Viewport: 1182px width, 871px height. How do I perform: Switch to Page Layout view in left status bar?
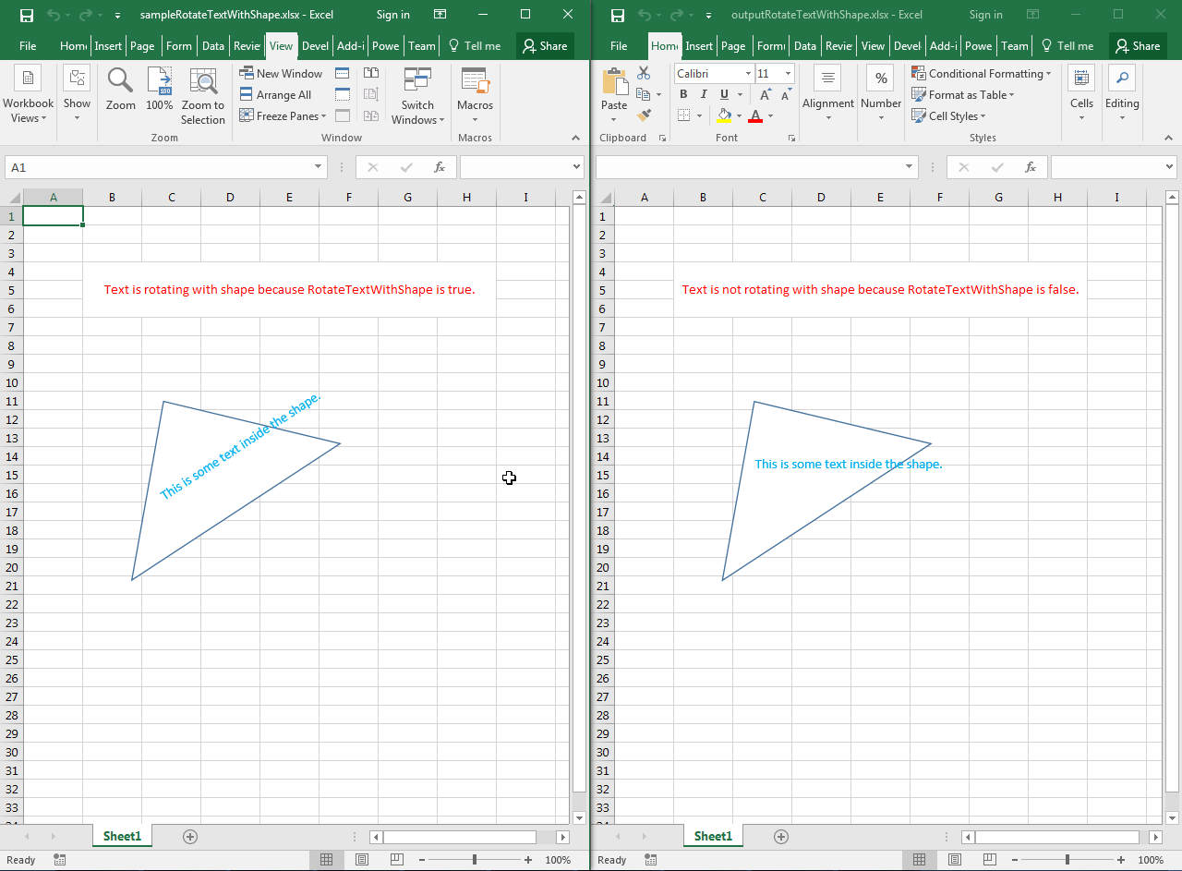[362, 860]
